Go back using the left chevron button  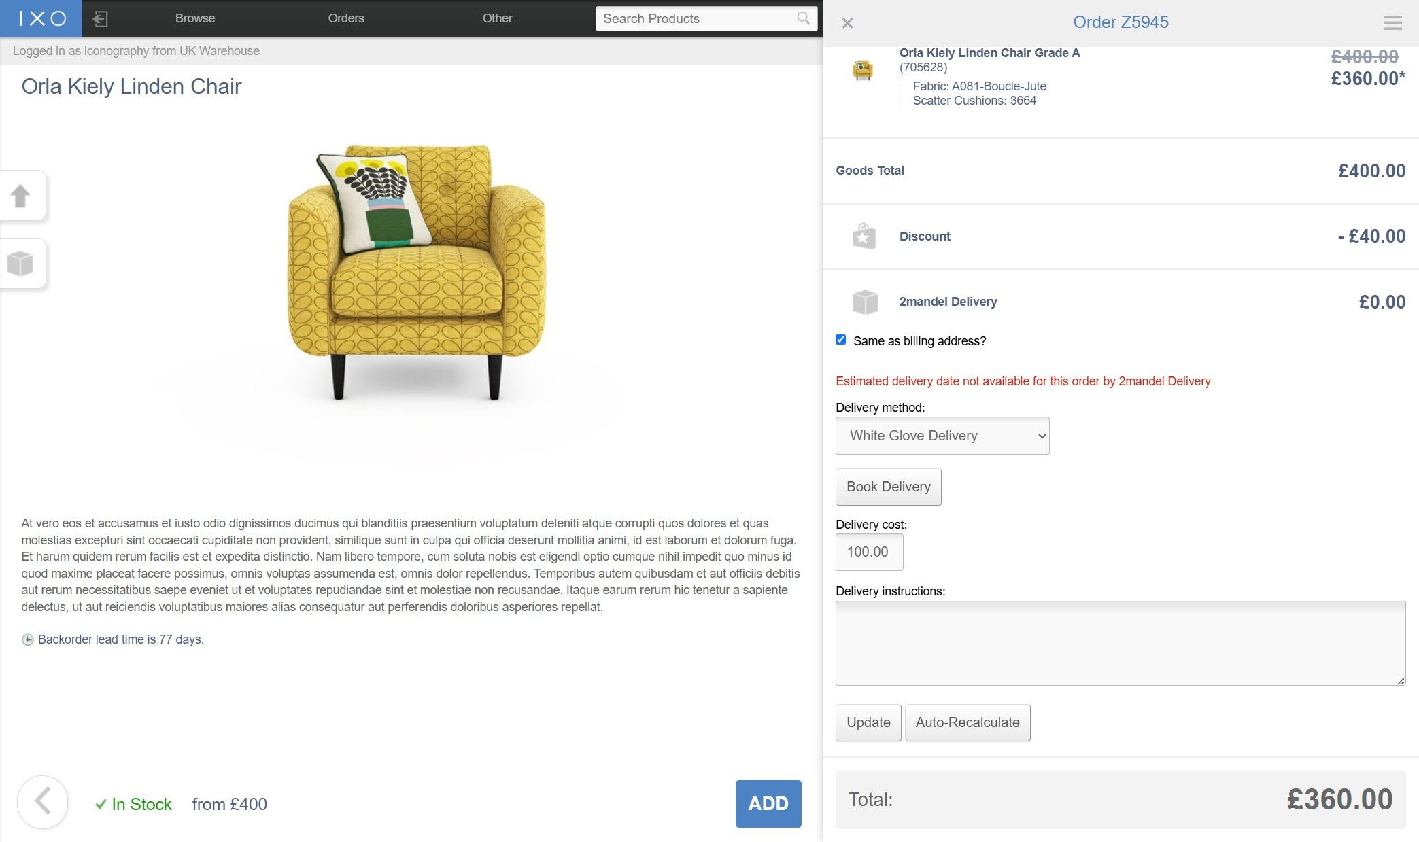click(x=42, y=802)
